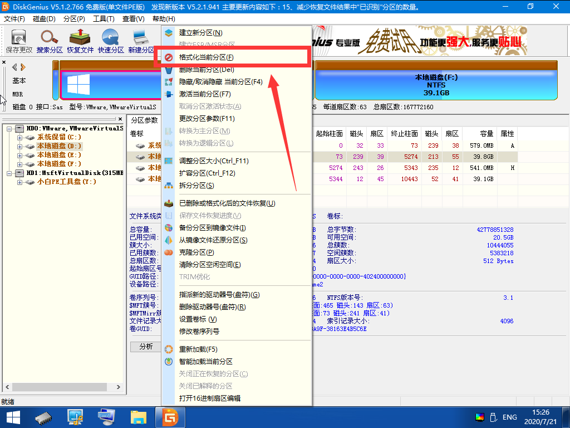Image resolution: width=570 pixels, height=428 pixels.
Task: Select the 本地磁盘(F:) partition bar in disk map
Action: (x=436, y=85)
